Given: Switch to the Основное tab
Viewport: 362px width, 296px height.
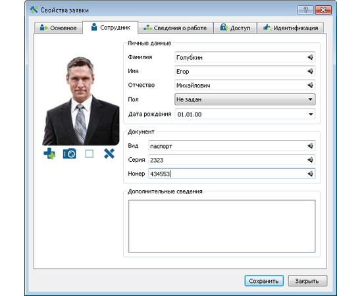Looking at the screenshot, I should coord(59,28).
